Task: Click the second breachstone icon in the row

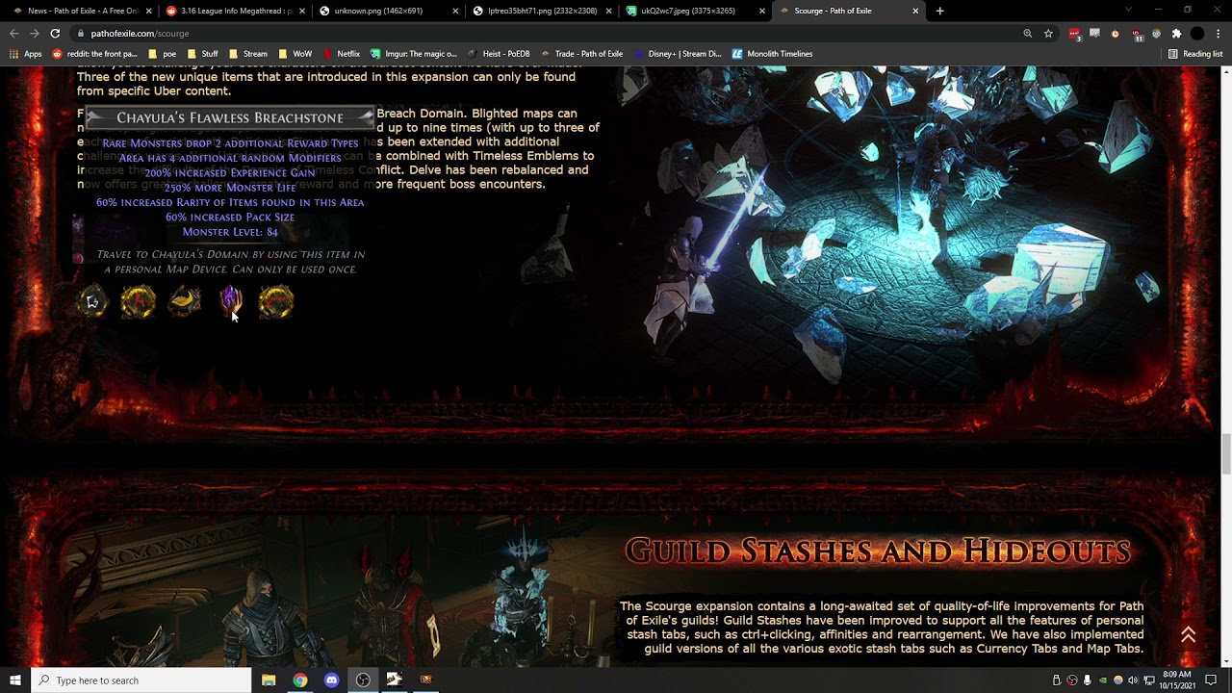Action: point(138,302)
